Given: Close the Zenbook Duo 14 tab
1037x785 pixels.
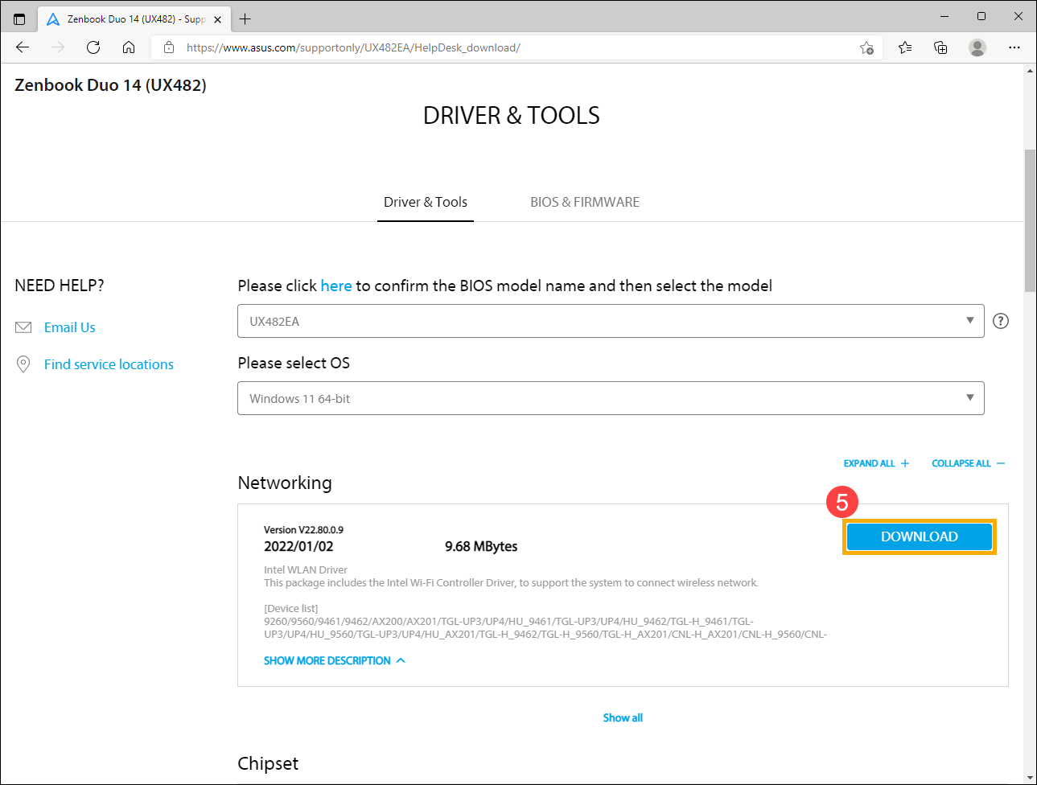Looking at the screenshot, I should coord(217,19).
